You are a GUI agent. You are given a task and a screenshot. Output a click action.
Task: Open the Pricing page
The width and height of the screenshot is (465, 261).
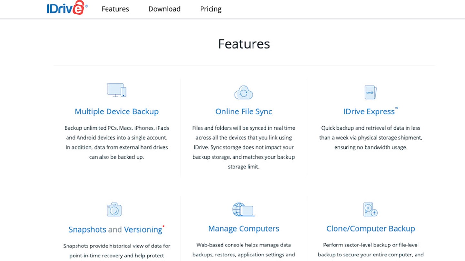[211, 9]
